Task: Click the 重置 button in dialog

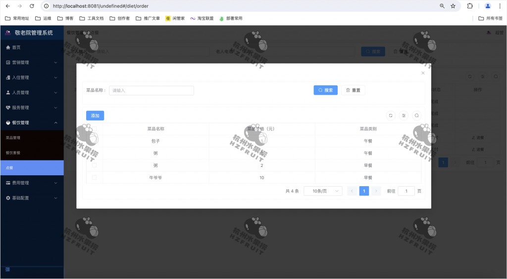Action: [353, 90]
